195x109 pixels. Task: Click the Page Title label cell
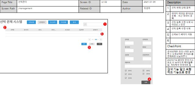click(x=9, y=3)
